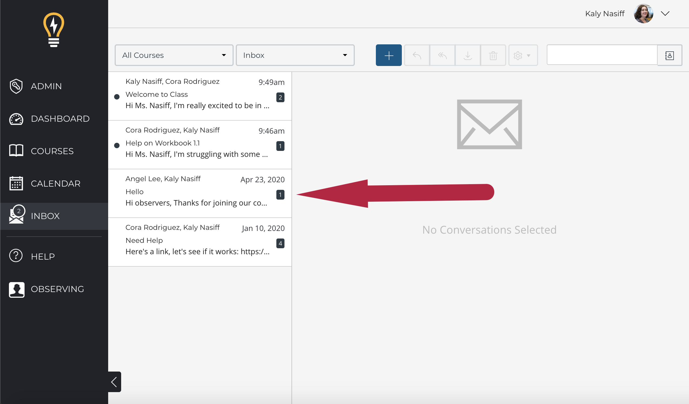Open Kaly Nasiff profile avatar
689x404 pixels.
[x=643, y=14]
